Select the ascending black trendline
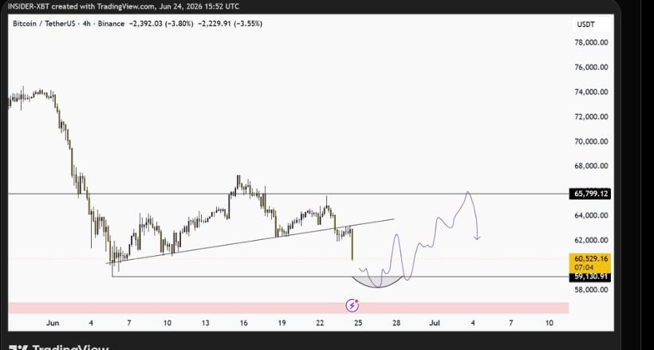 tap(250, 241)
